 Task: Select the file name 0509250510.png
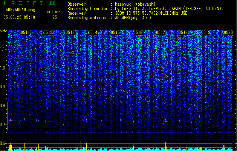tap(19, 10)
